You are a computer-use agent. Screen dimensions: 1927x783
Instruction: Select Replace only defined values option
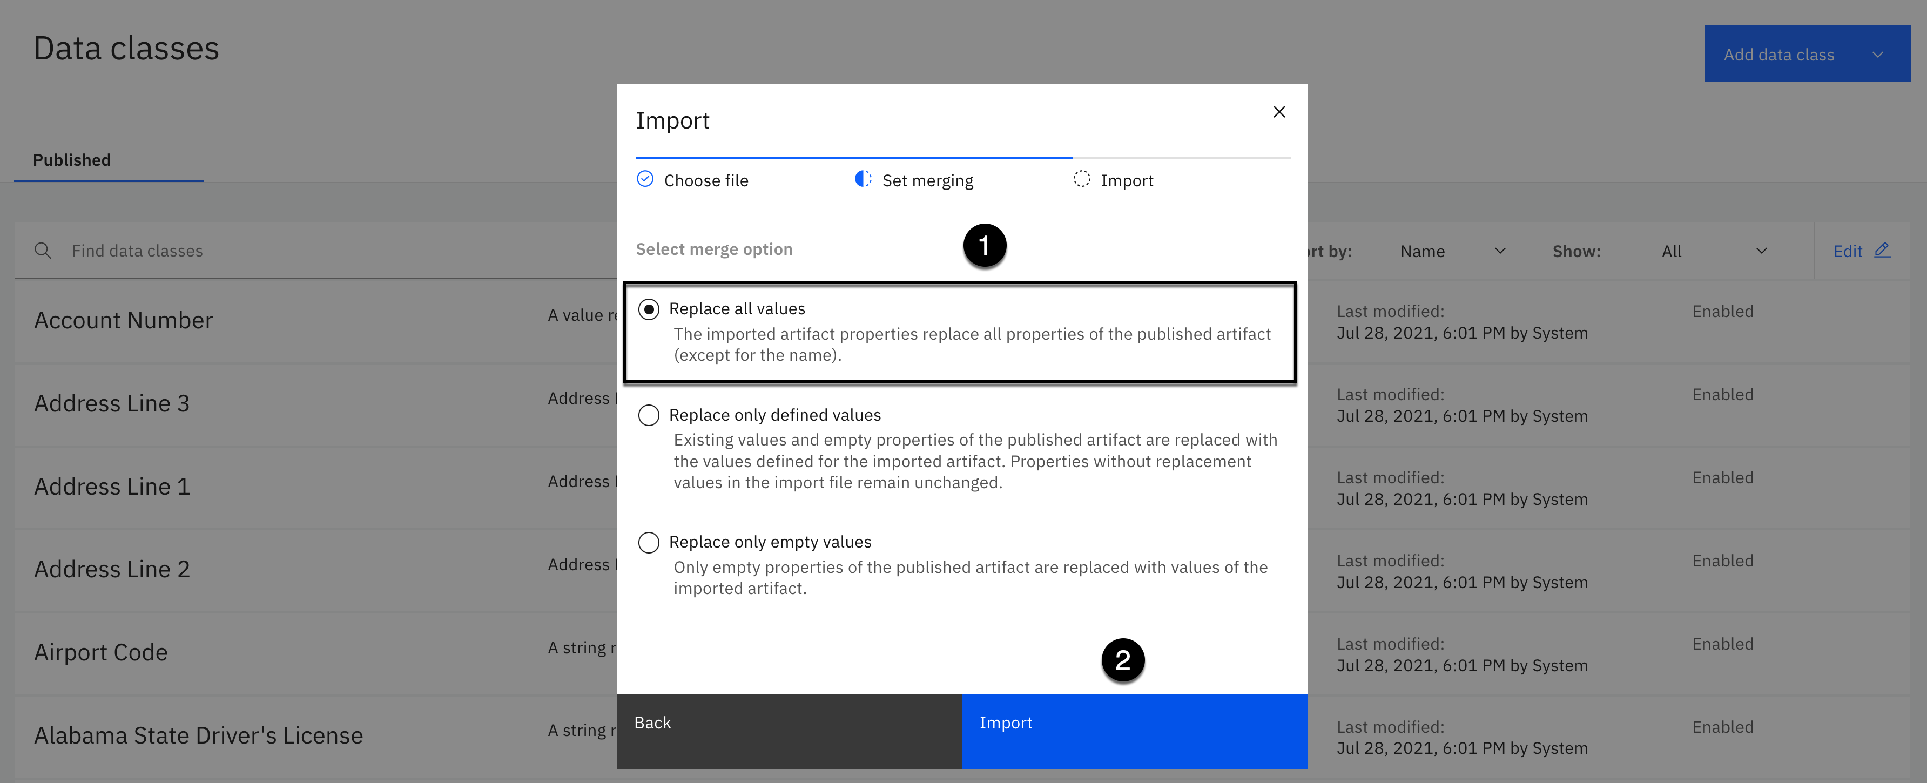point(649,415)
